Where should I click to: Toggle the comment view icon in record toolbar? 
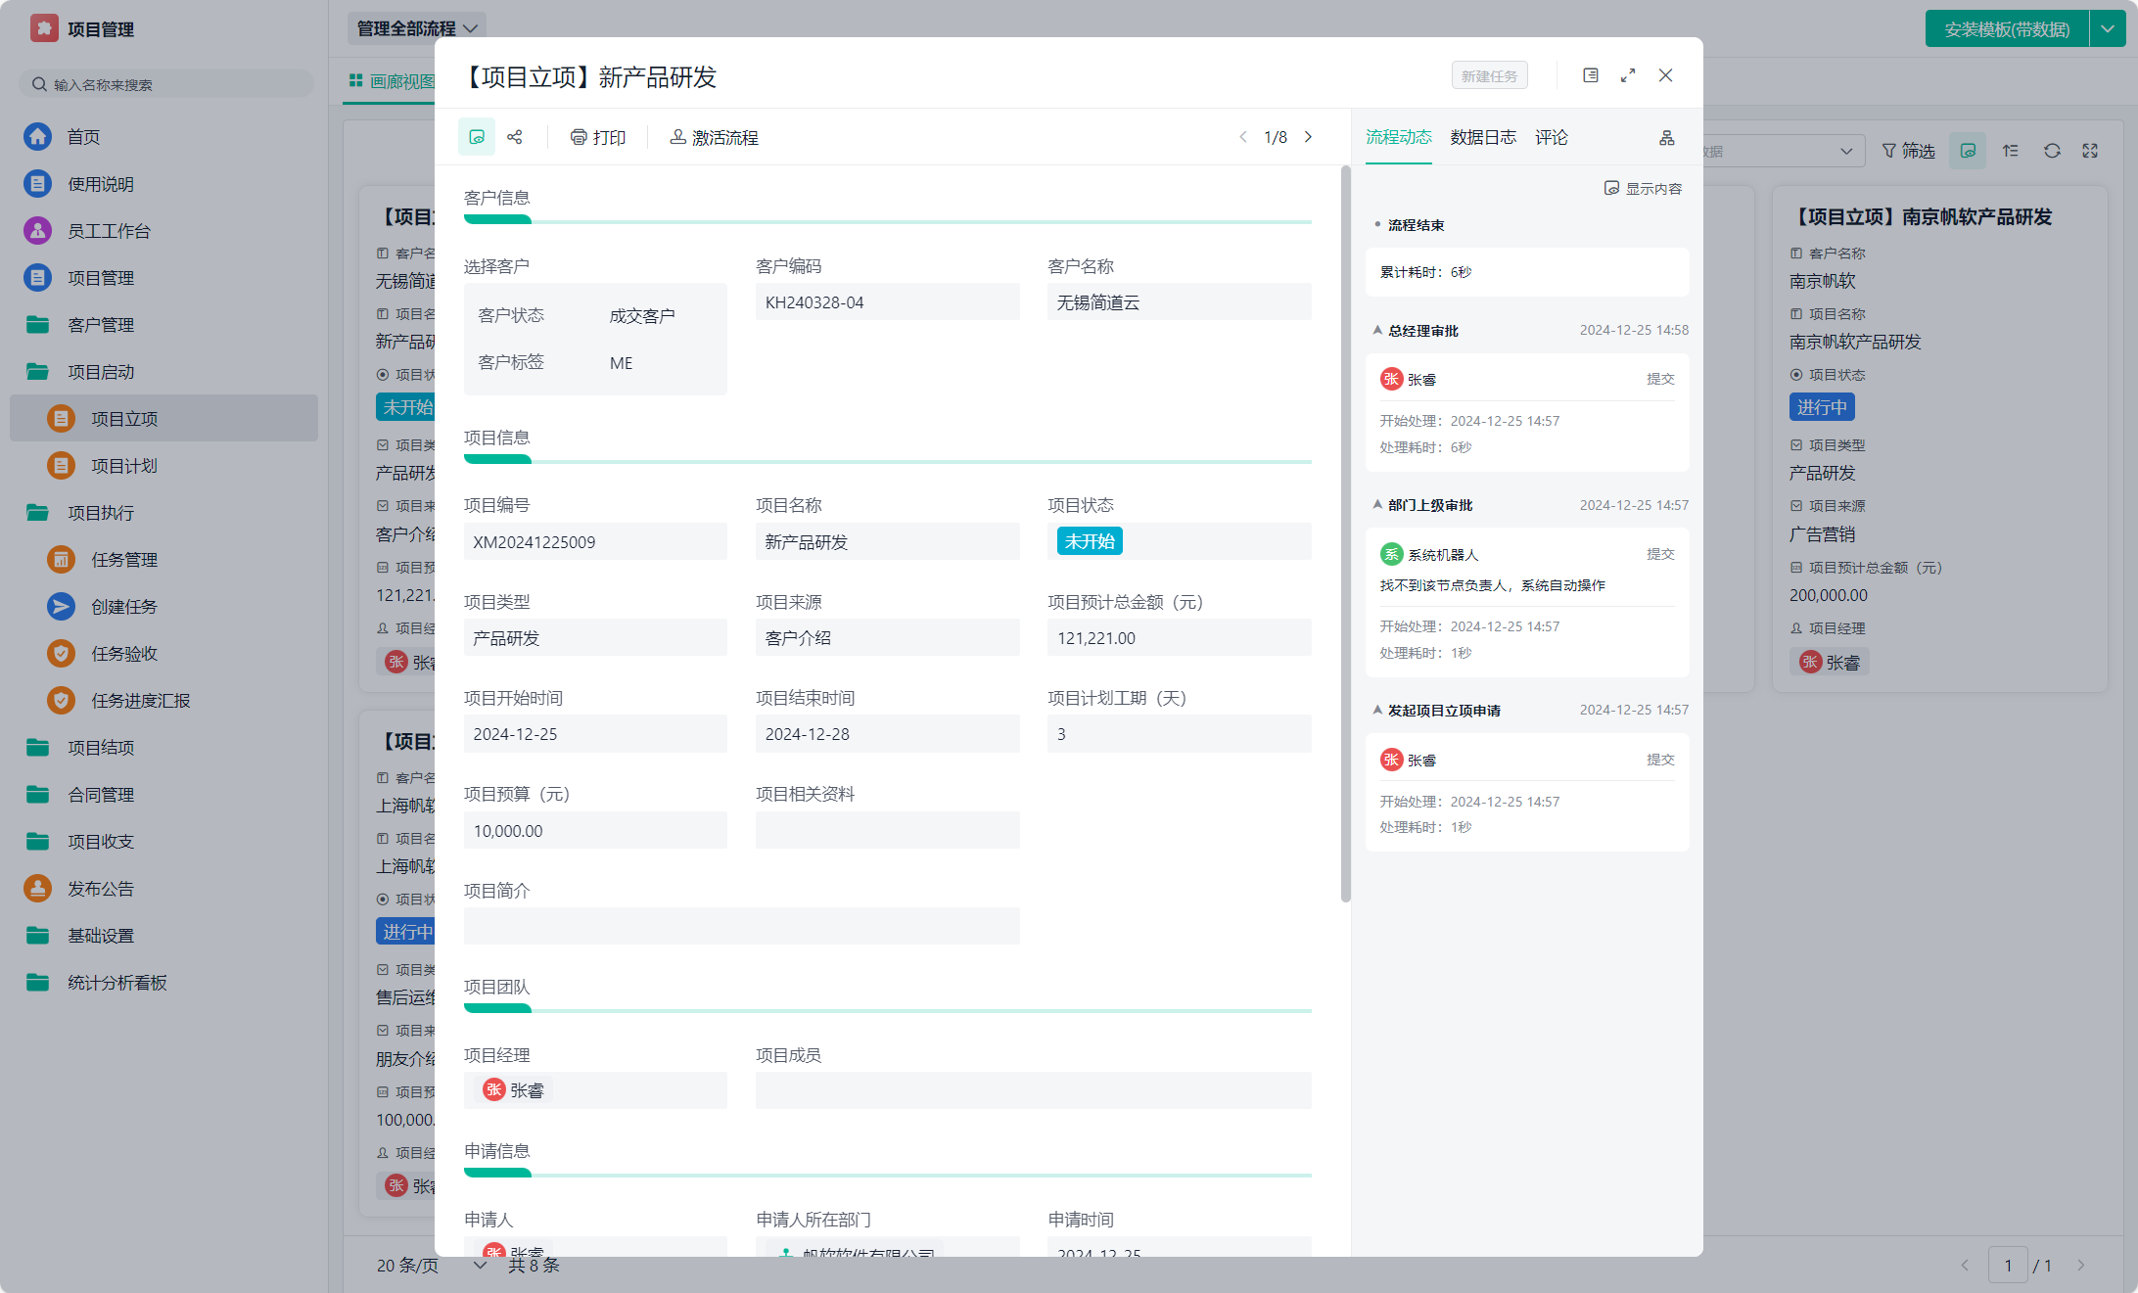pos(477,137)
